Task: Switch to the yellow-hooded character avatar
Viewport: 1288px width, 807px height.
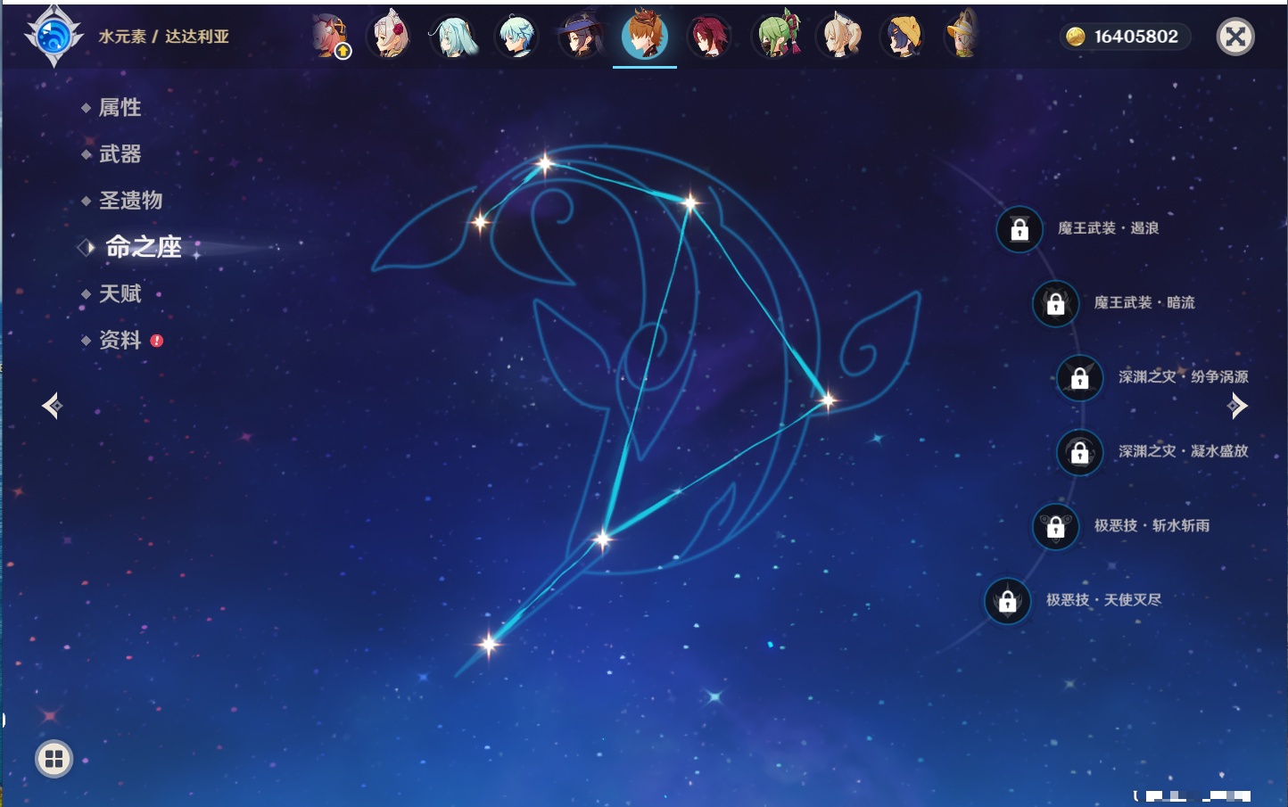Action: (x=902, y=37)
